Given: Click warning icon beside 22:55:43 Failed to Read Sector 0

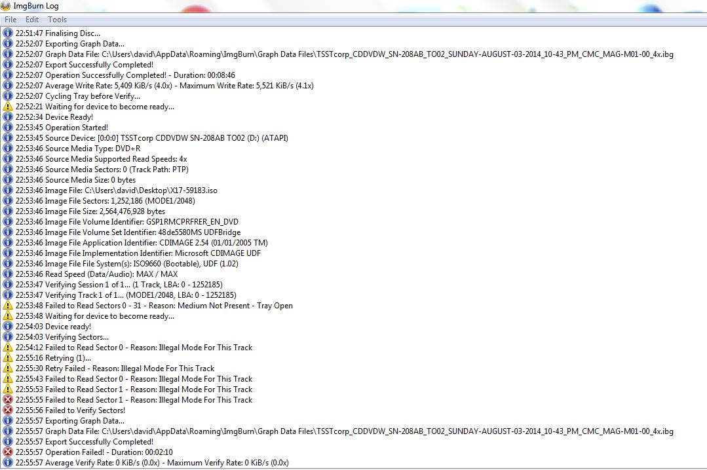Looking at the screenshot, I should pos(8,378).
